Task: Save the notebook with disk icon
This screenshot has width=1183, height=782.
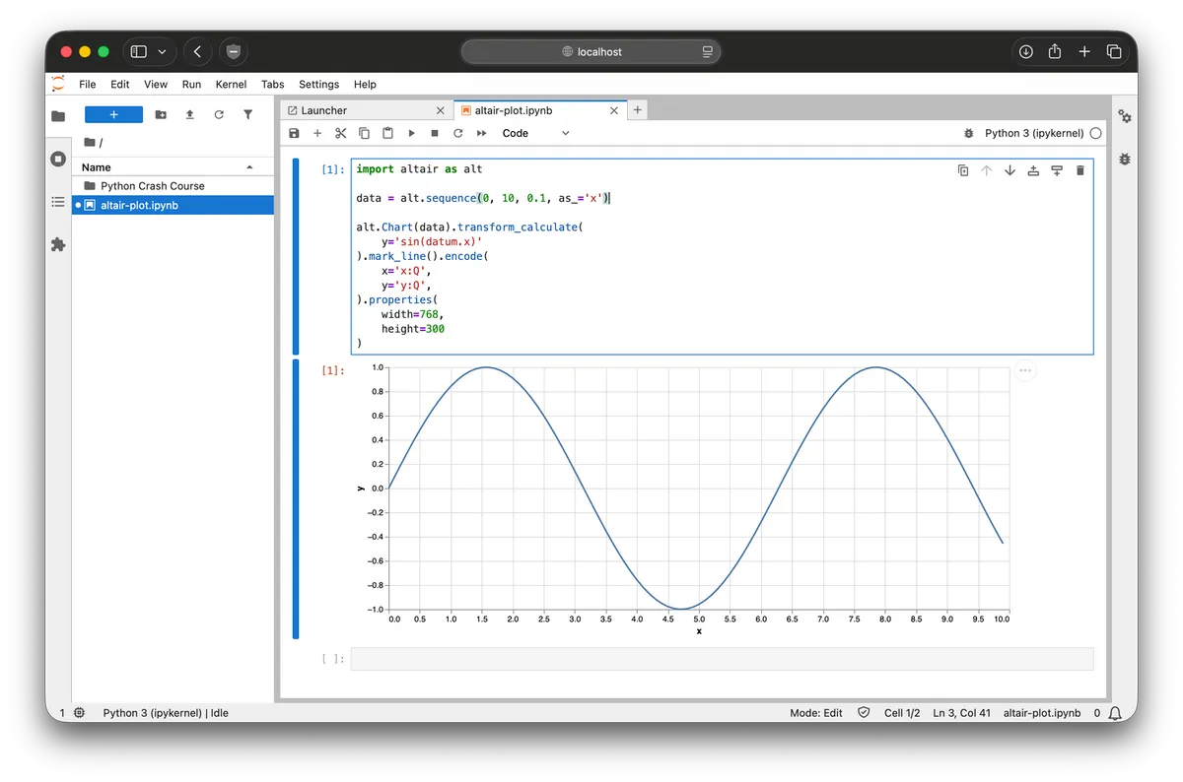Action: coord(294,133)
